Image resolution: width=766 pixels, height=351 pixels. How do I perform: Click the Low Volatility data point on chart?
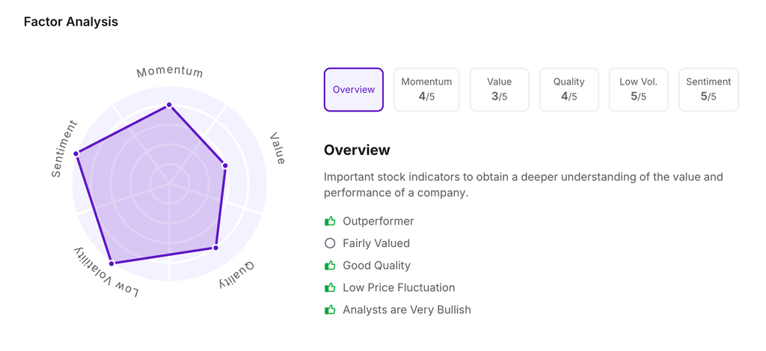coord(112,263)
